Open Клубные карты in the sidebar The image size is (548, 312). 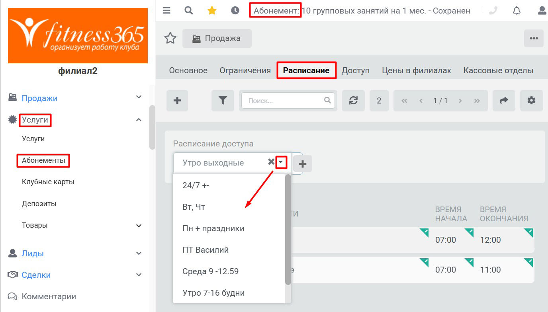coord(48,182)
